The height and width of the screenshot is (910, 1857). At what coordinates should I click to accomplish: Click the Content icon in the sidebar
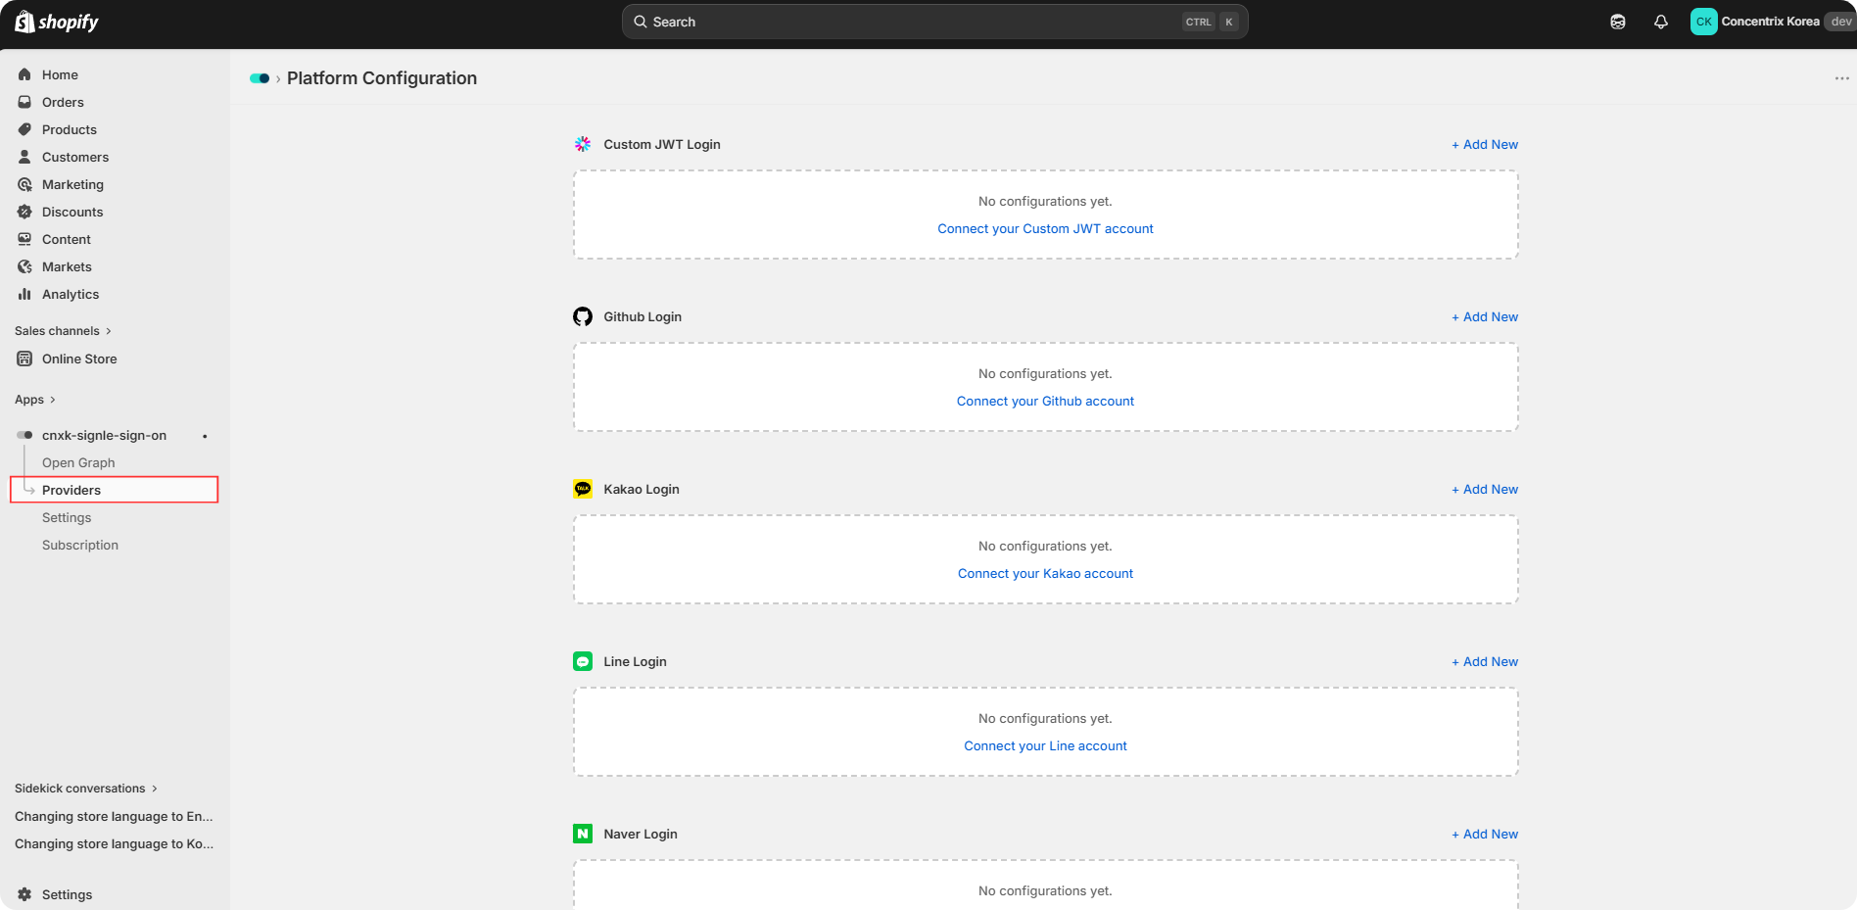pos(24,239)
